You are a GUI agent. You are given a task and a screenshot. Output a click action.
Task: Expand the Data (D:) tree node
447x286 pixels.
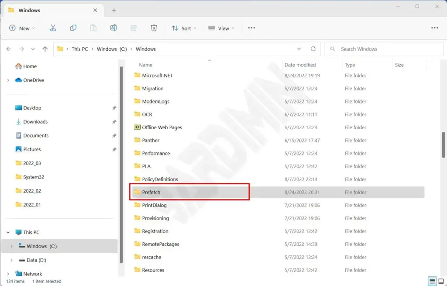point(11,260)
